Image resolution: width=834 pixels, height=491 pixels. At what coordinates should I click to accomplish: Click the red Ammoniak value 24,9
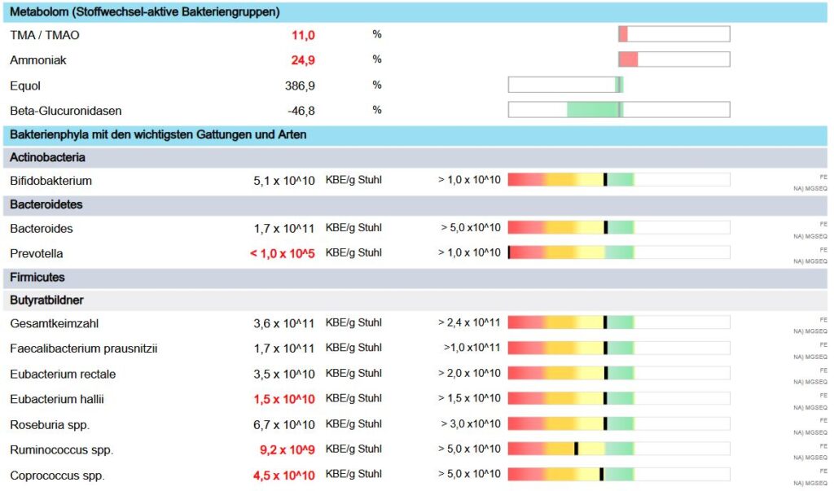[302, 60]
